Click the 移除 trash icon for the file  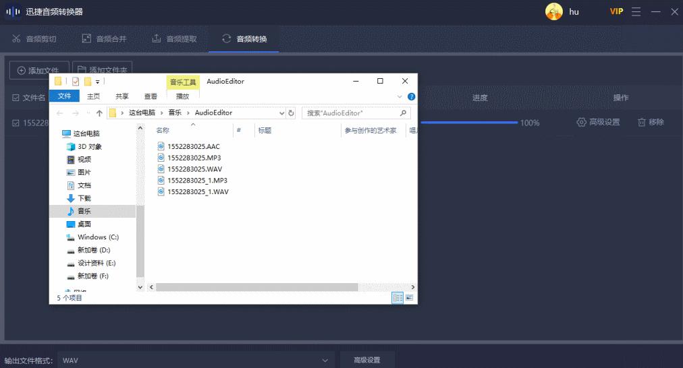tap(651, 122)
